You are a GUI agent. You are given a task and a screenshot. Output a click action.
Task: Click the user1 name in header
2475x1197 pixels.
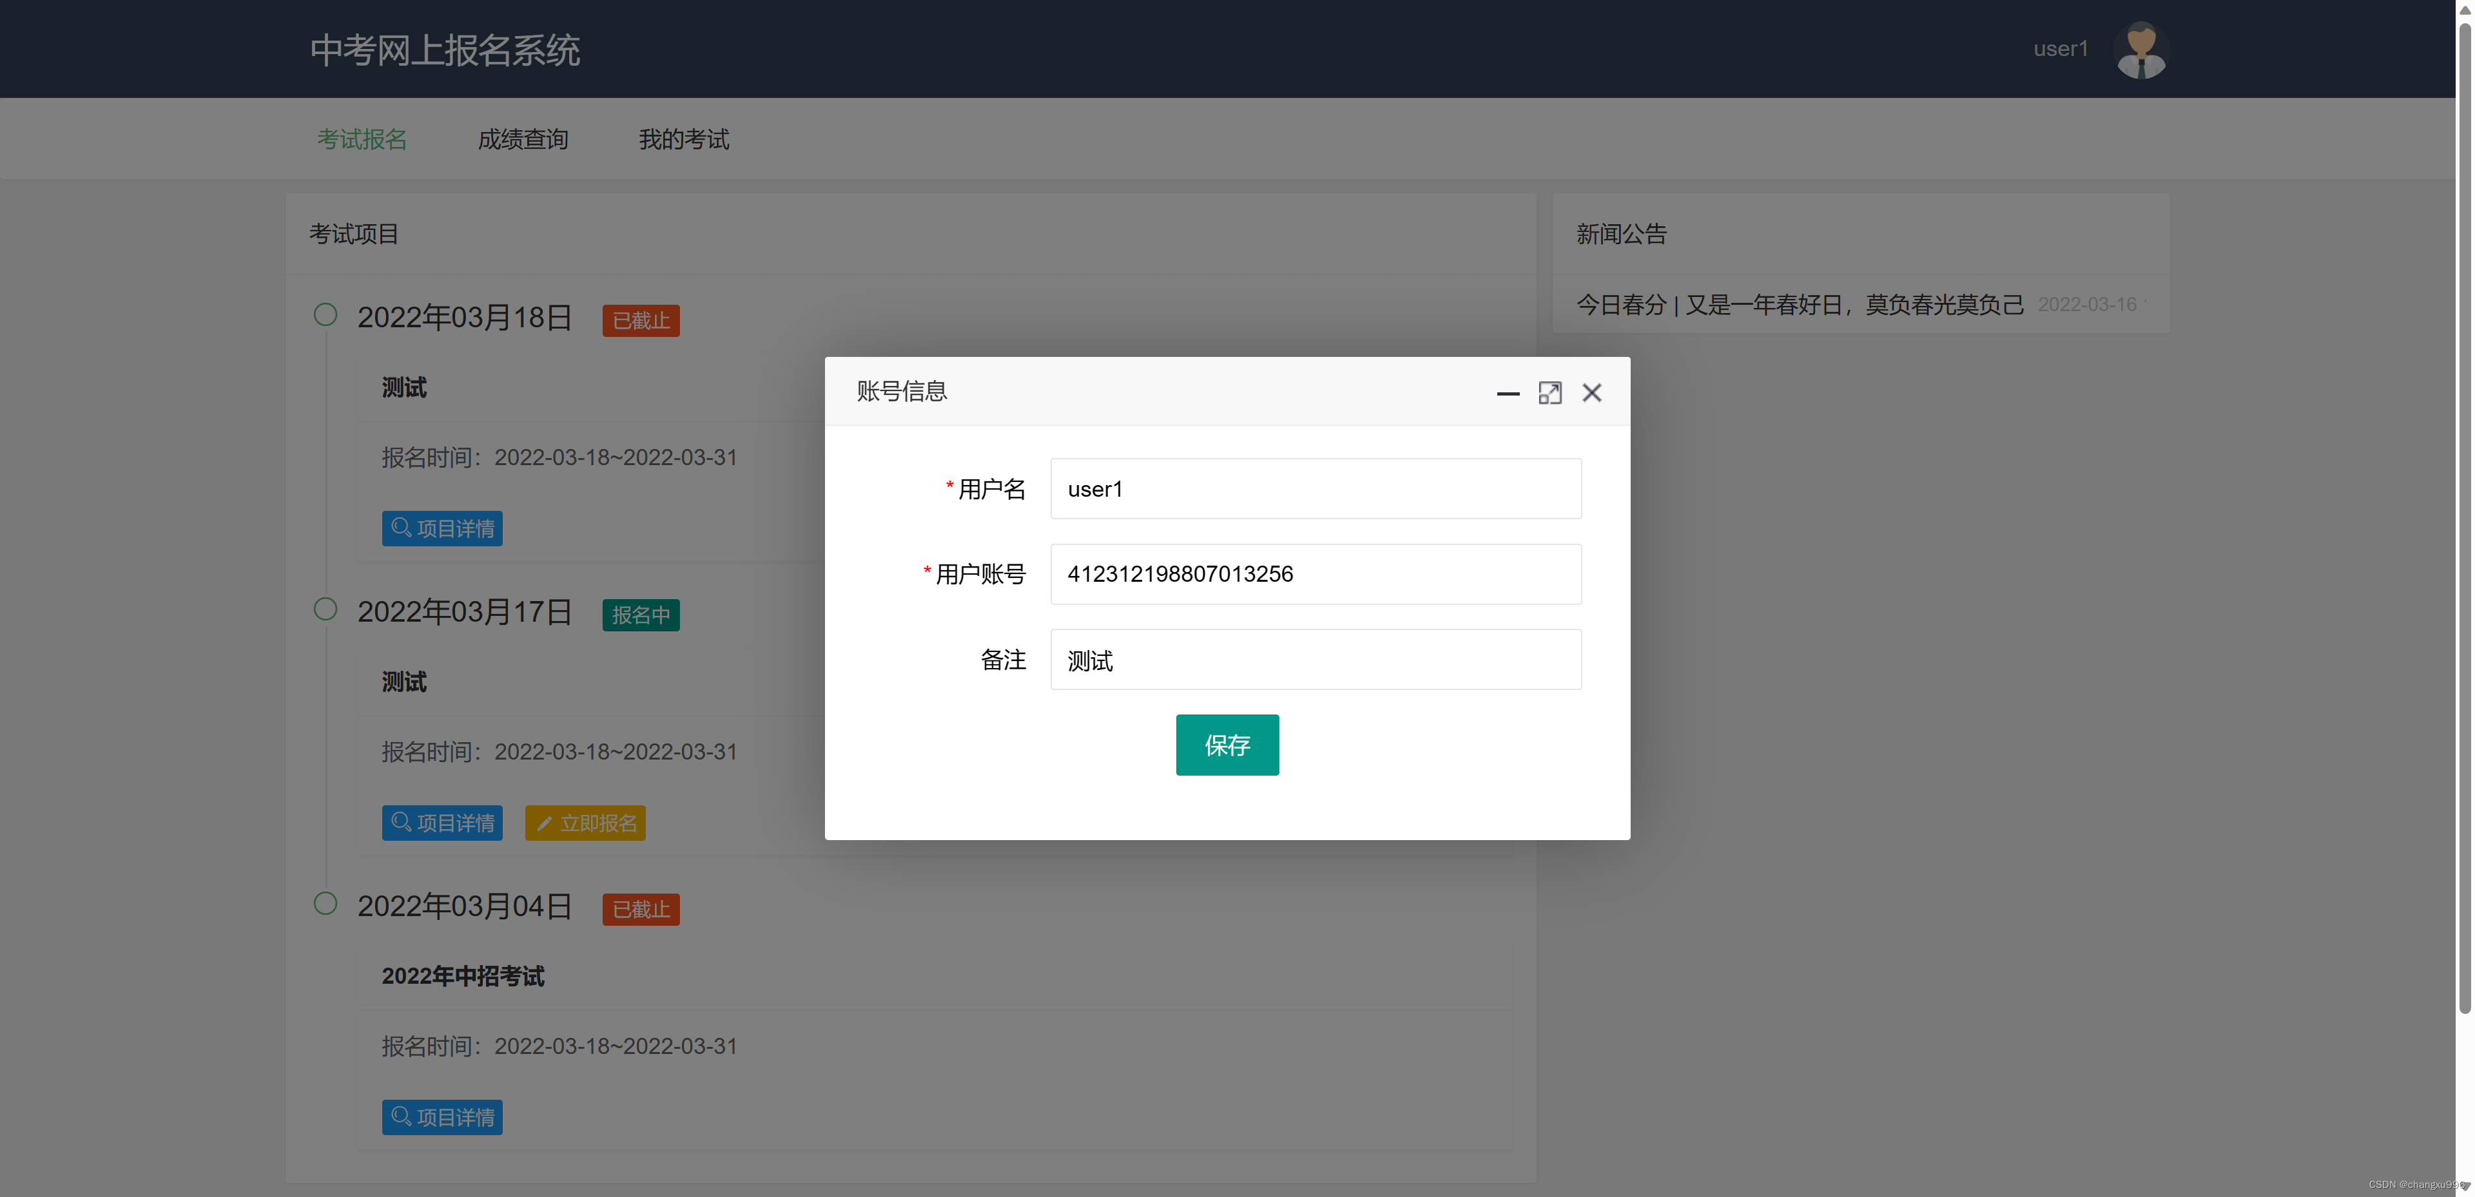(2060, 49)
